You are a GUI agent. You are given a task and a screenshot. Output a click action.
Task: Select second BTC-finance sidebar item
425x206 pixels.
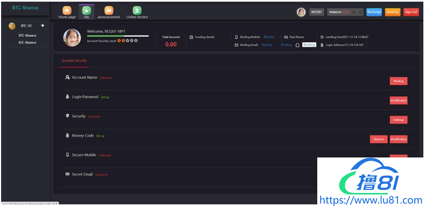(x=27, y=43)
